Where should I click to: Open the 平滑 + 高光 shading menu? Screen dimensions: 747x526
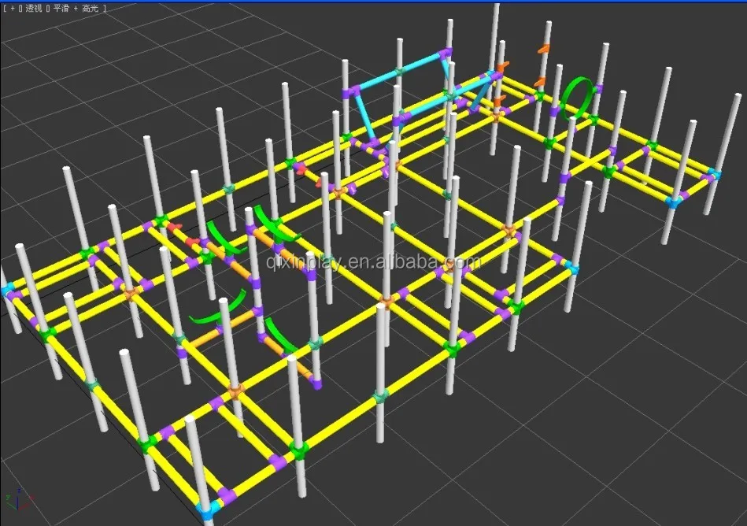76,8
